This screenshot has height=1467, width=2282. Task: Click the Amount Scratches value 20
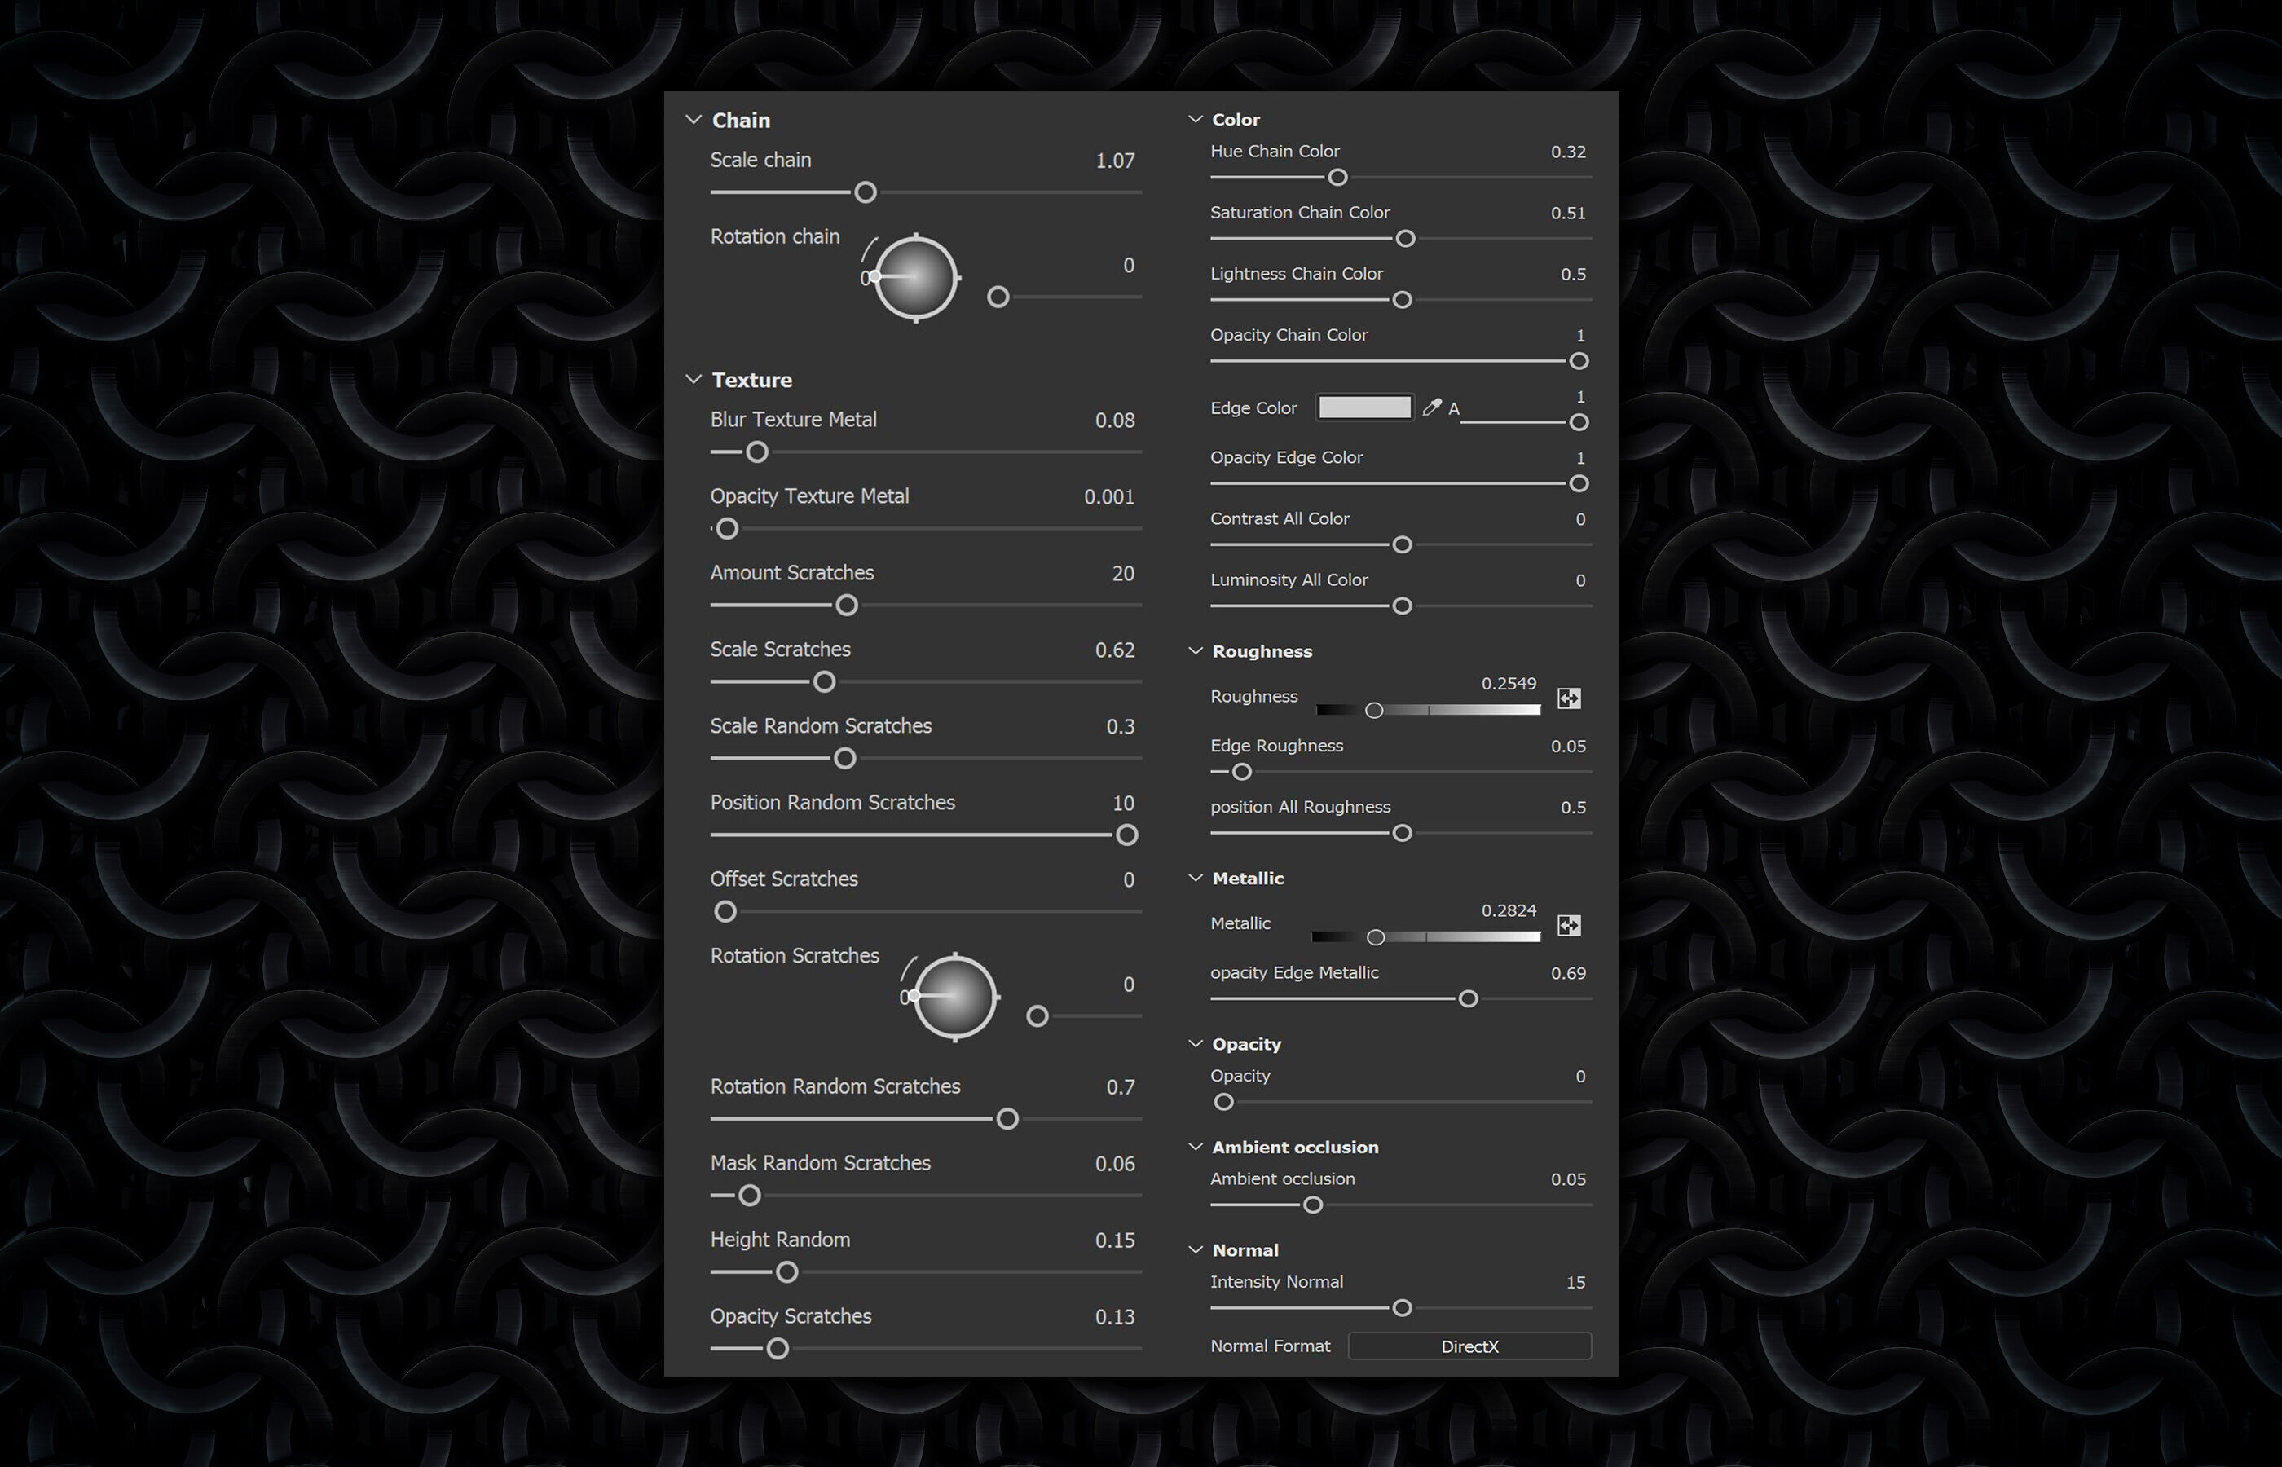pos(1122,574)
